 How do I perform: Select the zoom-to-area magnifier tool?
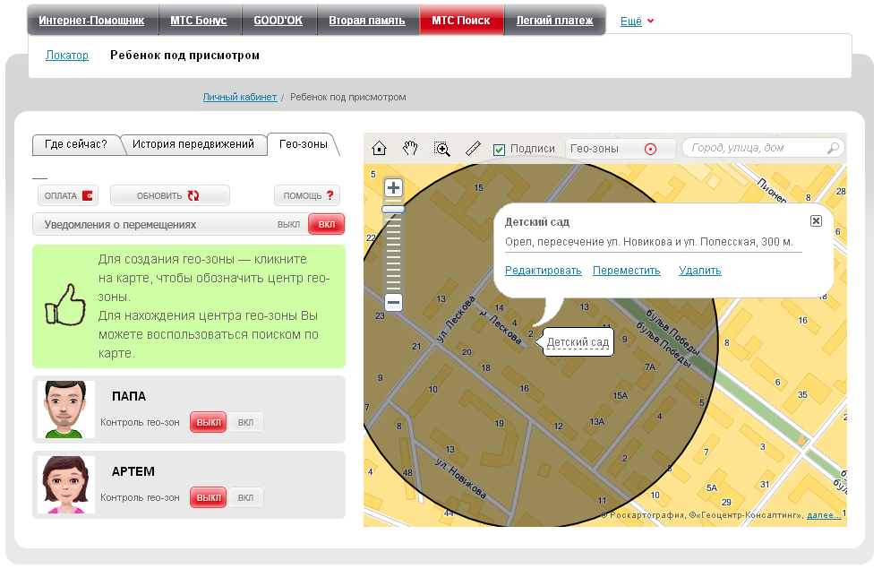point(442,149)
